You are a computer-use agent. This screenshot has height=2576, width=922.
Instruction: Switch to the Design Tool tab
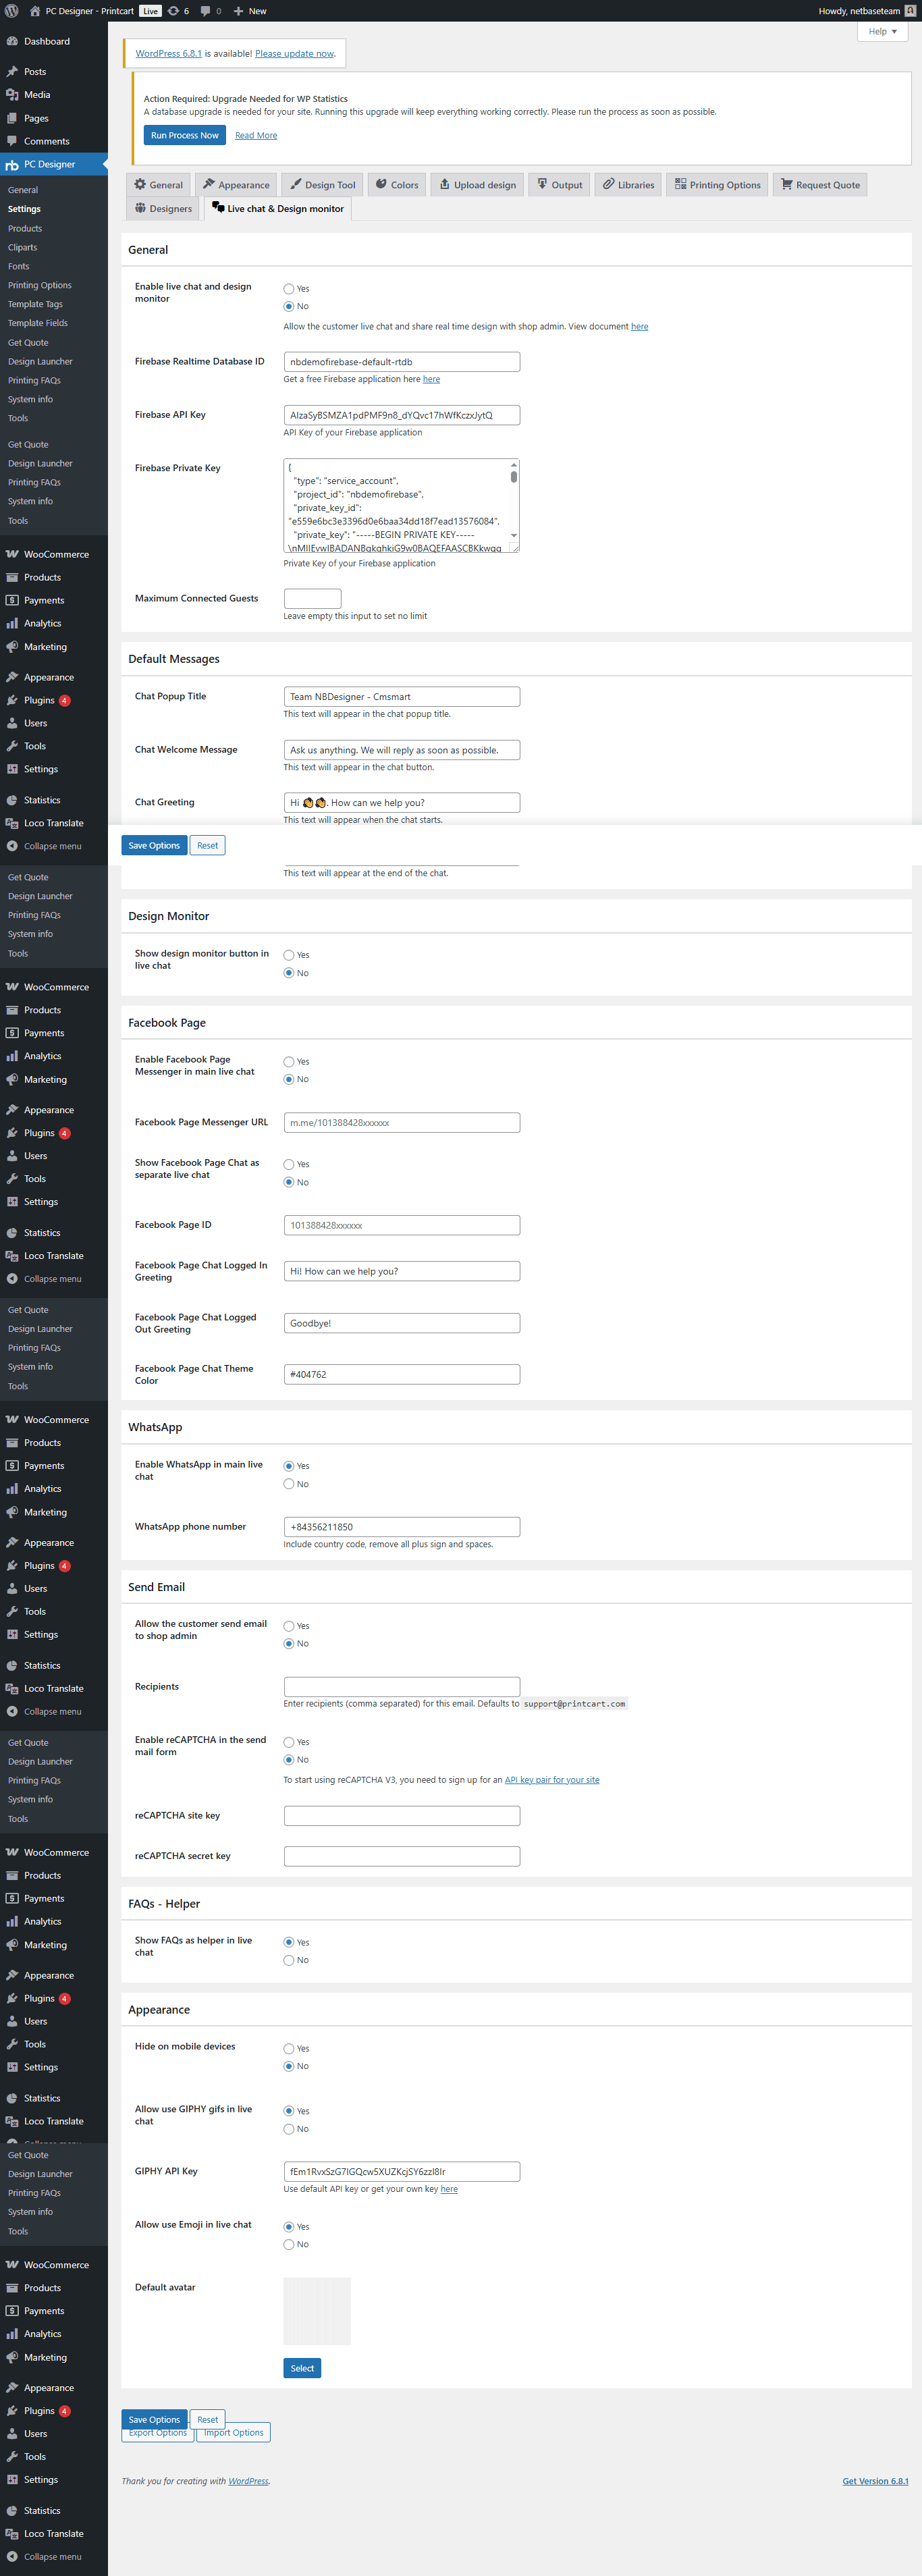(323, 184)
